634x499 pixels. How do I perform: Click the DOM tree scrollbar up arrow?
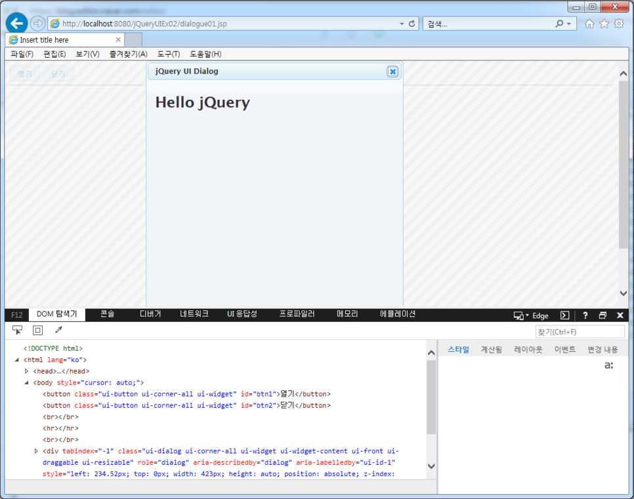tap(431, 353)
